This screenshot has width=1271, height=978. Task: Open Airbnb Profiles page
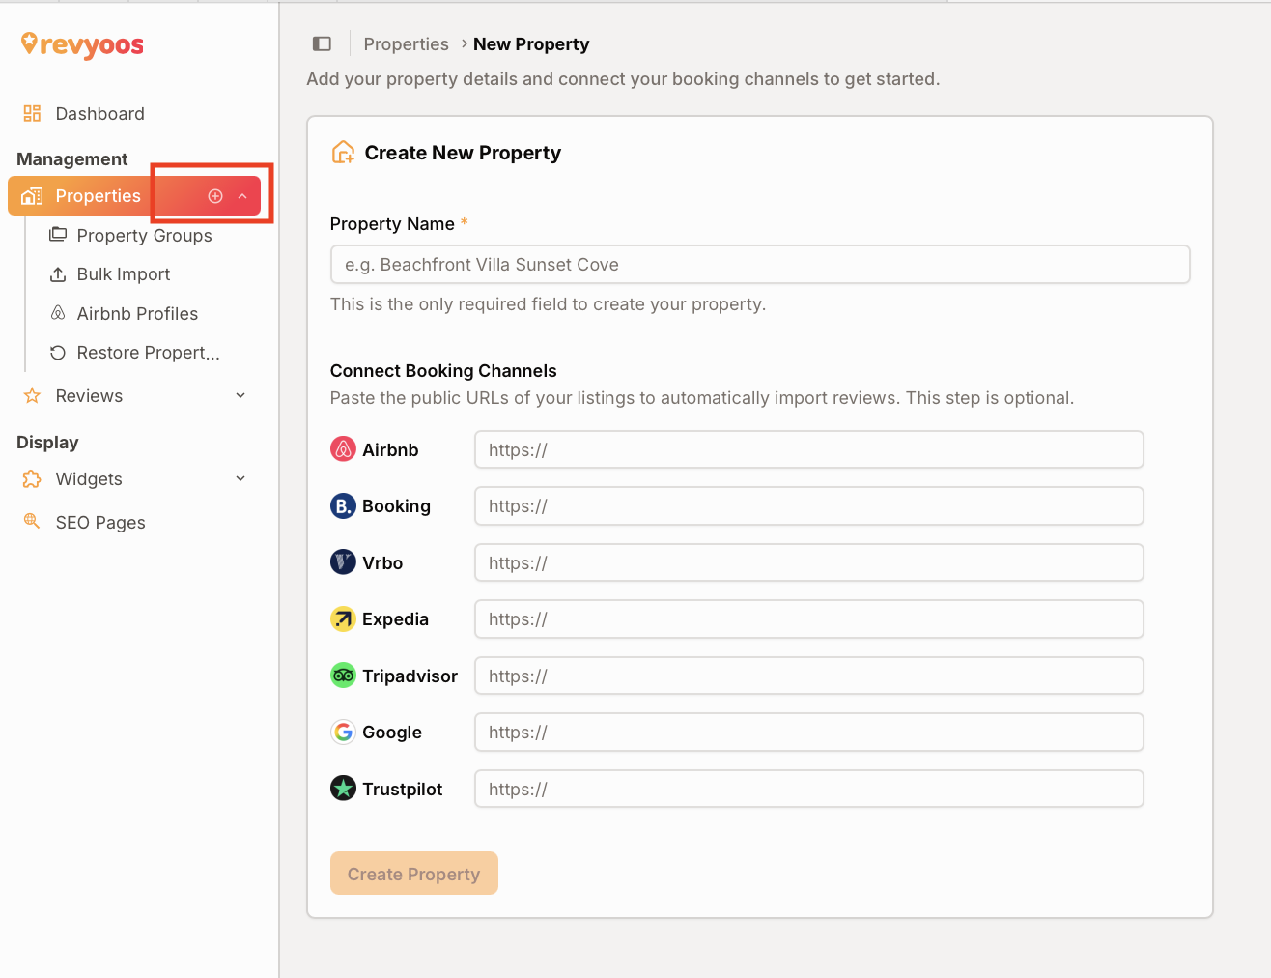pyautogui.click(x=137, y=314)
